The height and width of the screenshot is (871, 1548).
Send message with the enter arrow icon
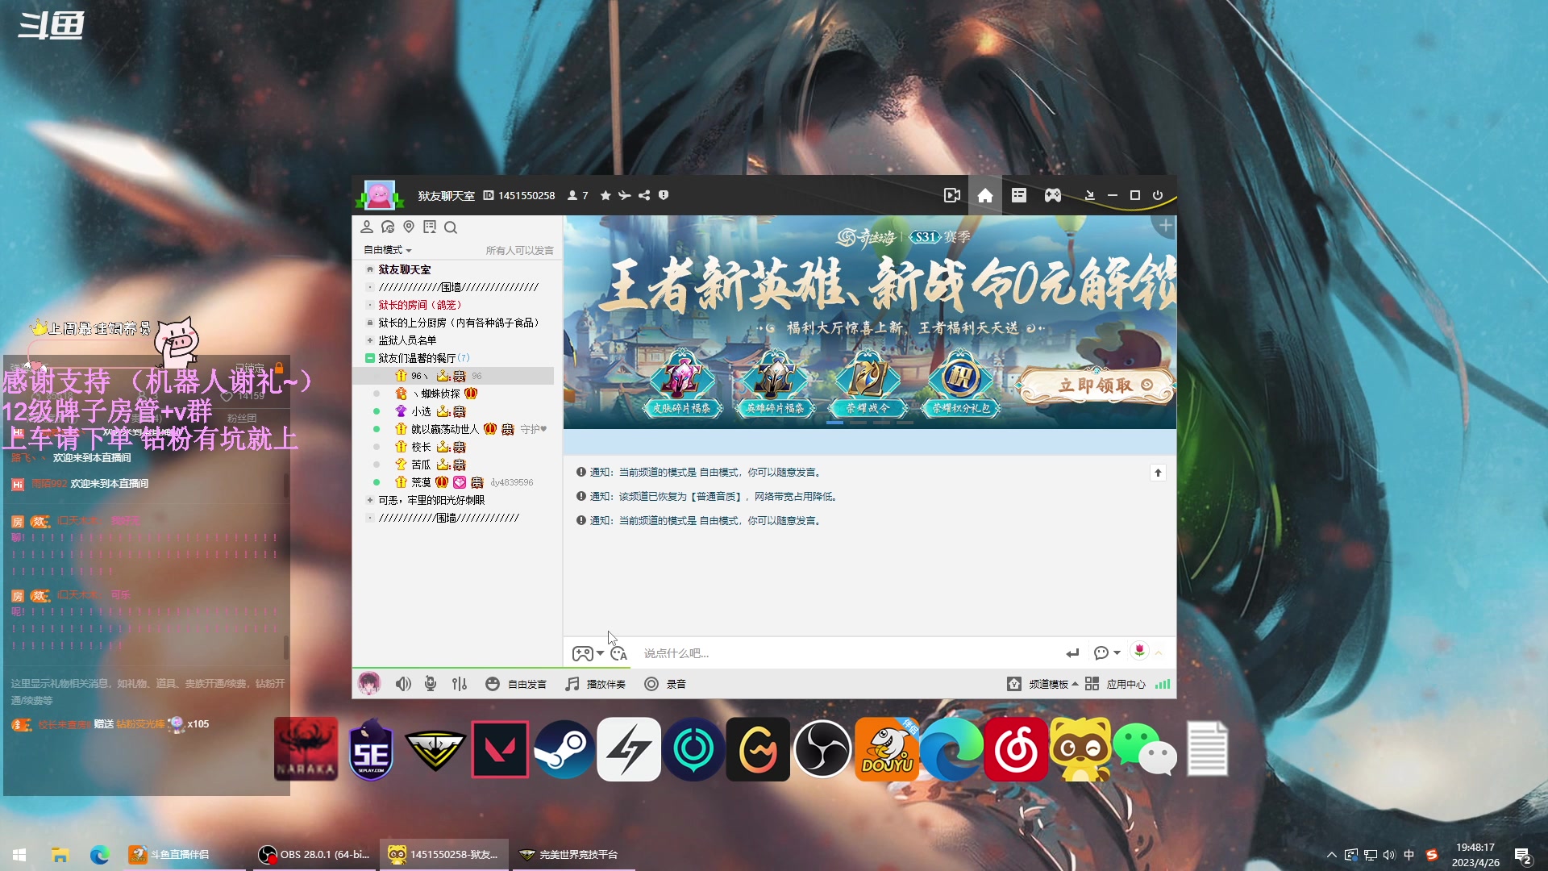[1072, 653]
